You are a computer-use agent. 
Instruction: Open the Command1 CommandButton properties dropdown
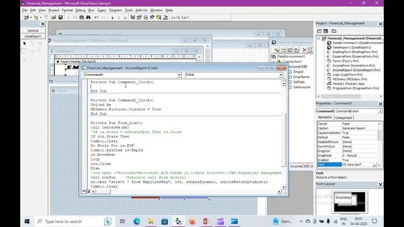[x=380, y=111]
